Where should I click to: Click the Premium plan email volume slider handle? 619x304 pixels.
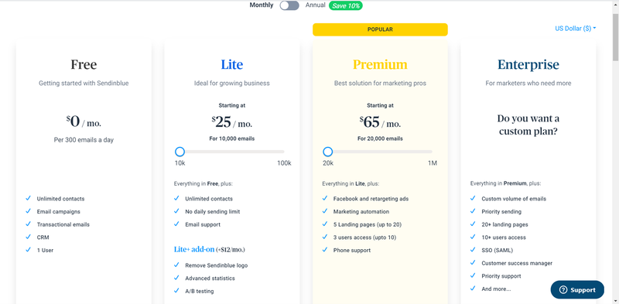pos(327,152)
